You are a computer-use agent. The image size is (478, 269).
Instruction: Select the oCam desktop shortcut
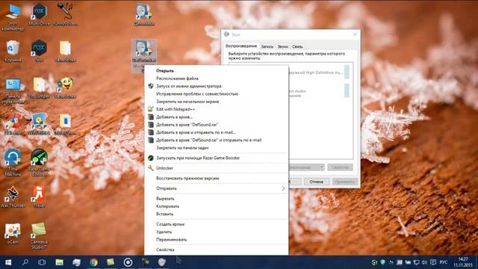click(x=13, y=234)
